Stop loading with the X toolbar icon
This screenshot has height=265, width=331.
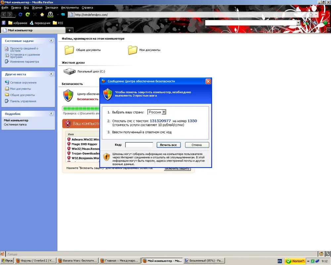pyautogui.click(x=35, y=15)
